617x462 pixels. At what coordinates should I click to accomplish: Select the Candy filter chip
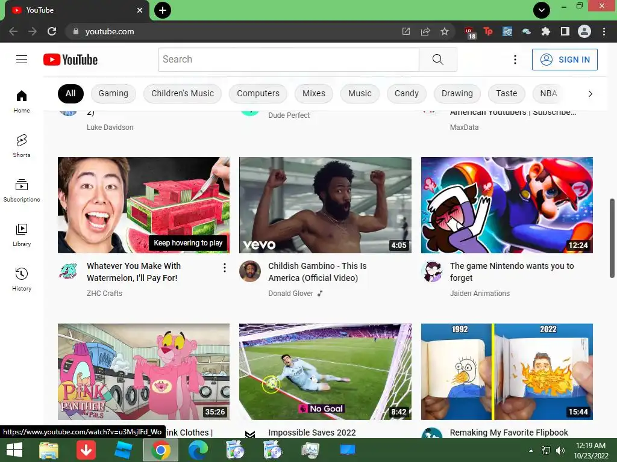[407, 93]
